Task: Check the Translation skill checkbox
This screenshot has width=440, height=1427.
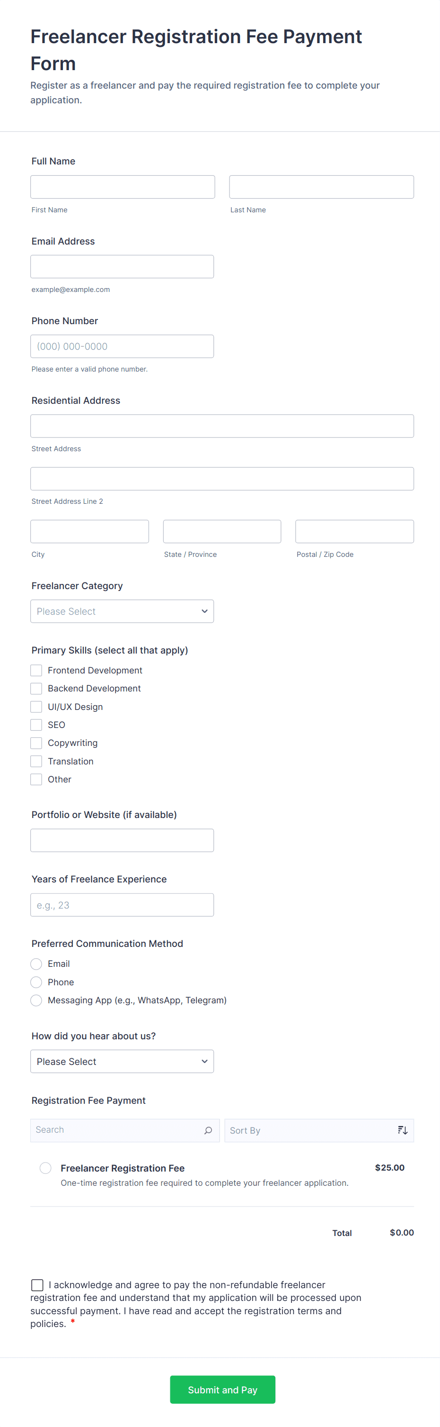Action: [36, 761]
